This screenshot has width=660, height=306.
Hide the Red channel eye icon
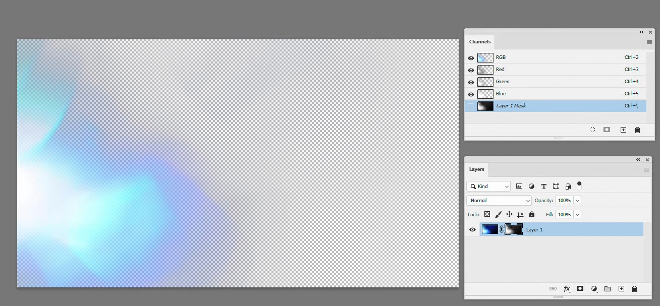471,70
